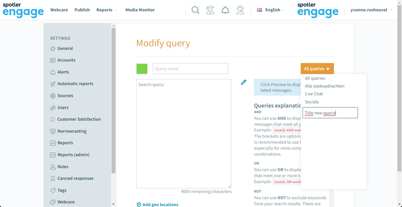
Task: Click the blue pencil edit icon
Action: point(244,82)
